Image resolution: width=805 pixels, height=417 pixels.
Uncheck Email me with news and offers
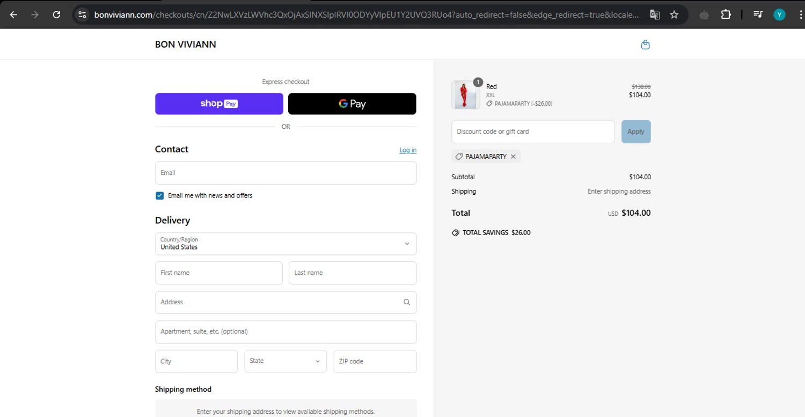coord(159,195)
